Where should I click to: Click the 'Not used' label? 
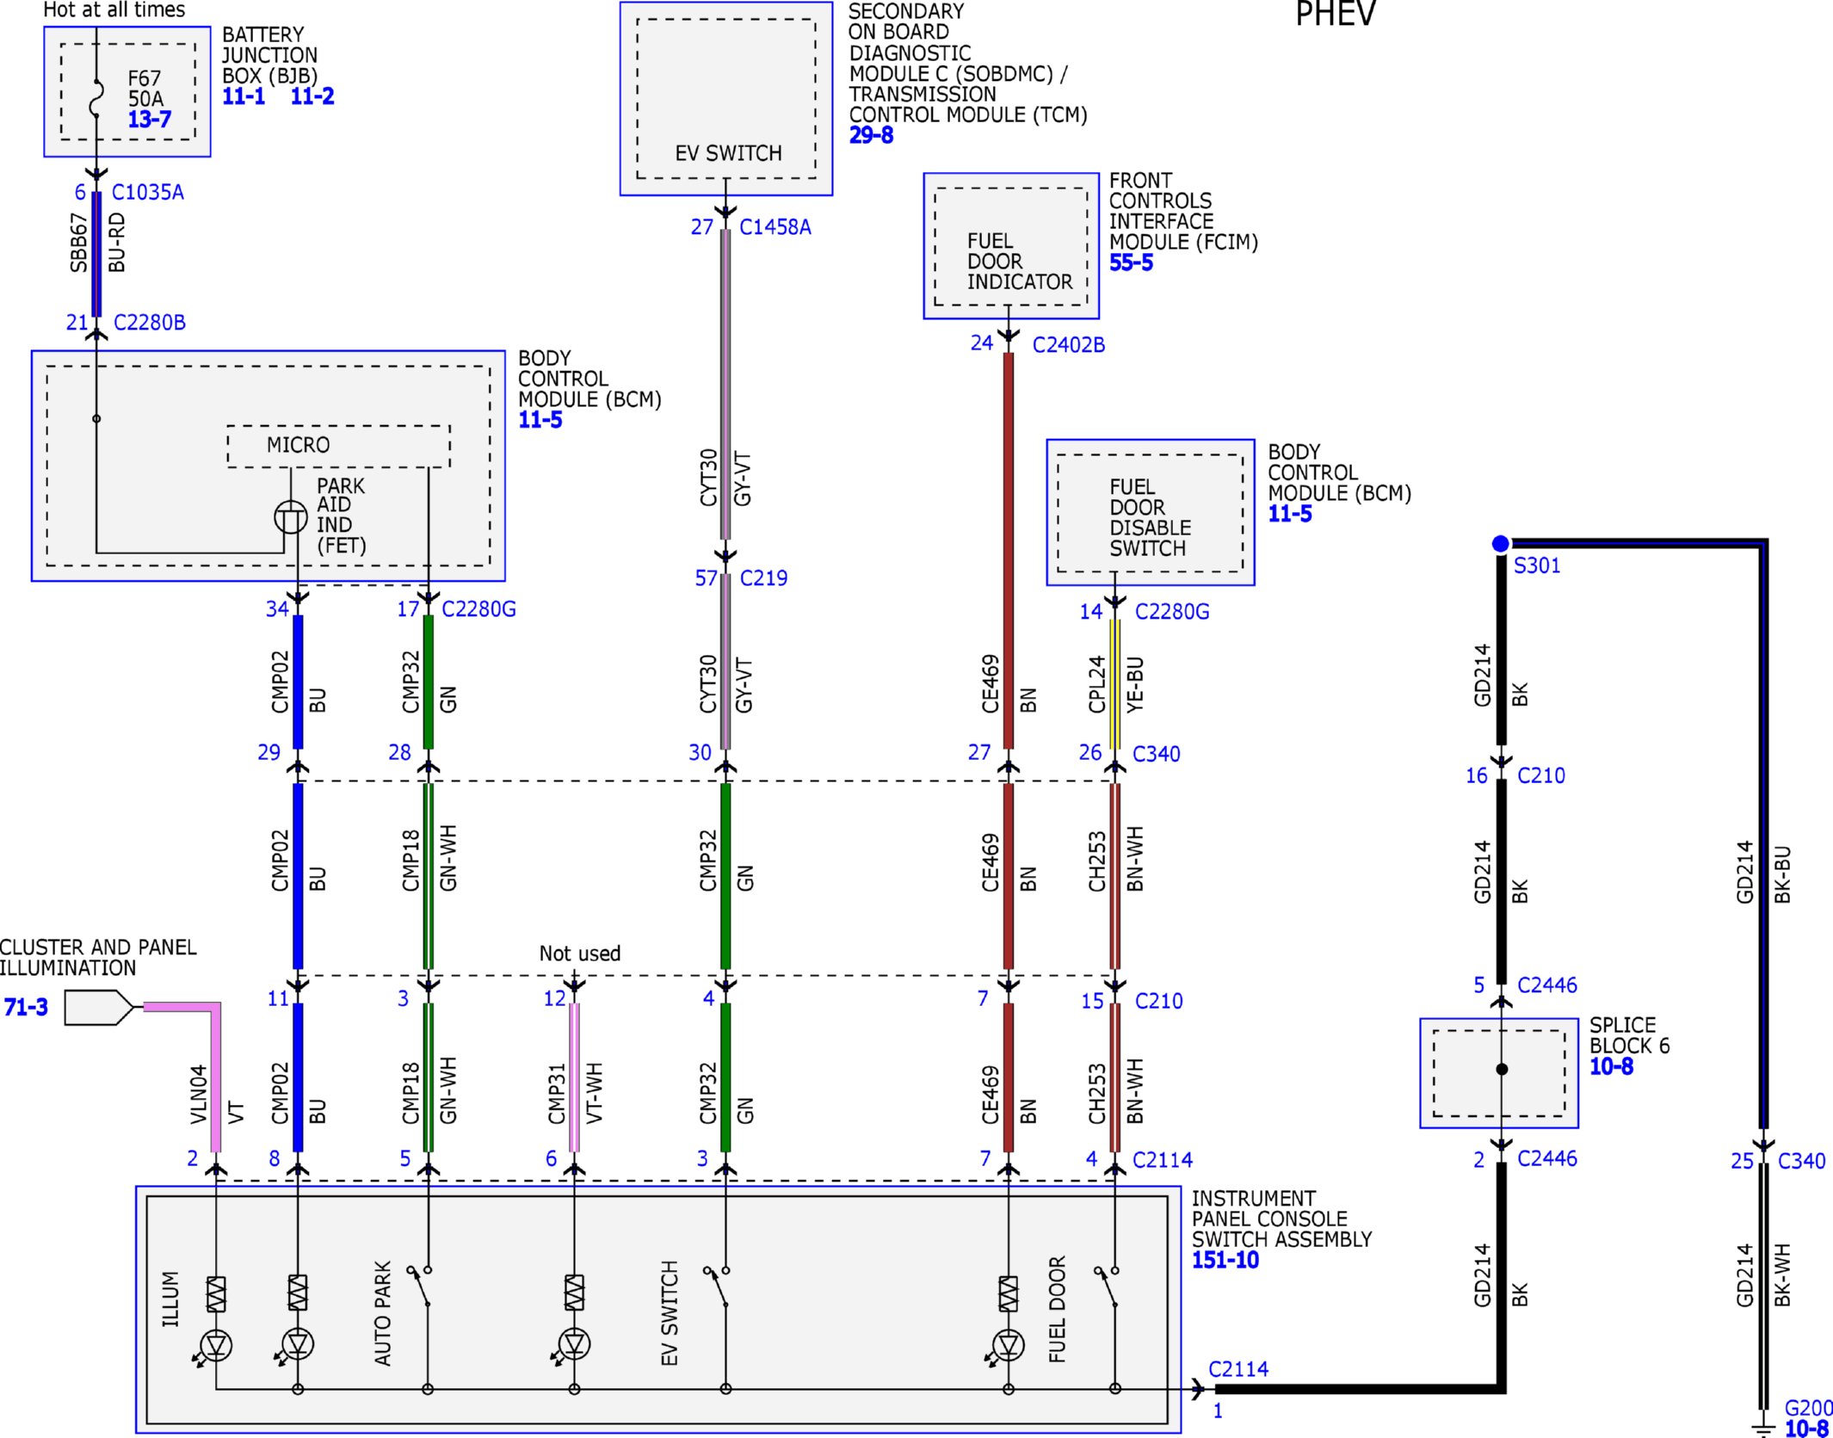coord(579,953)
